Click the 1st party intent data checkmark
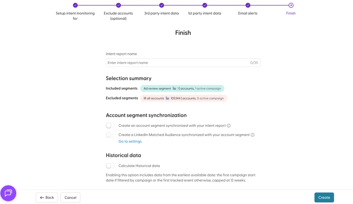Viewport: 353px width, 204px height. click(205, 5)
